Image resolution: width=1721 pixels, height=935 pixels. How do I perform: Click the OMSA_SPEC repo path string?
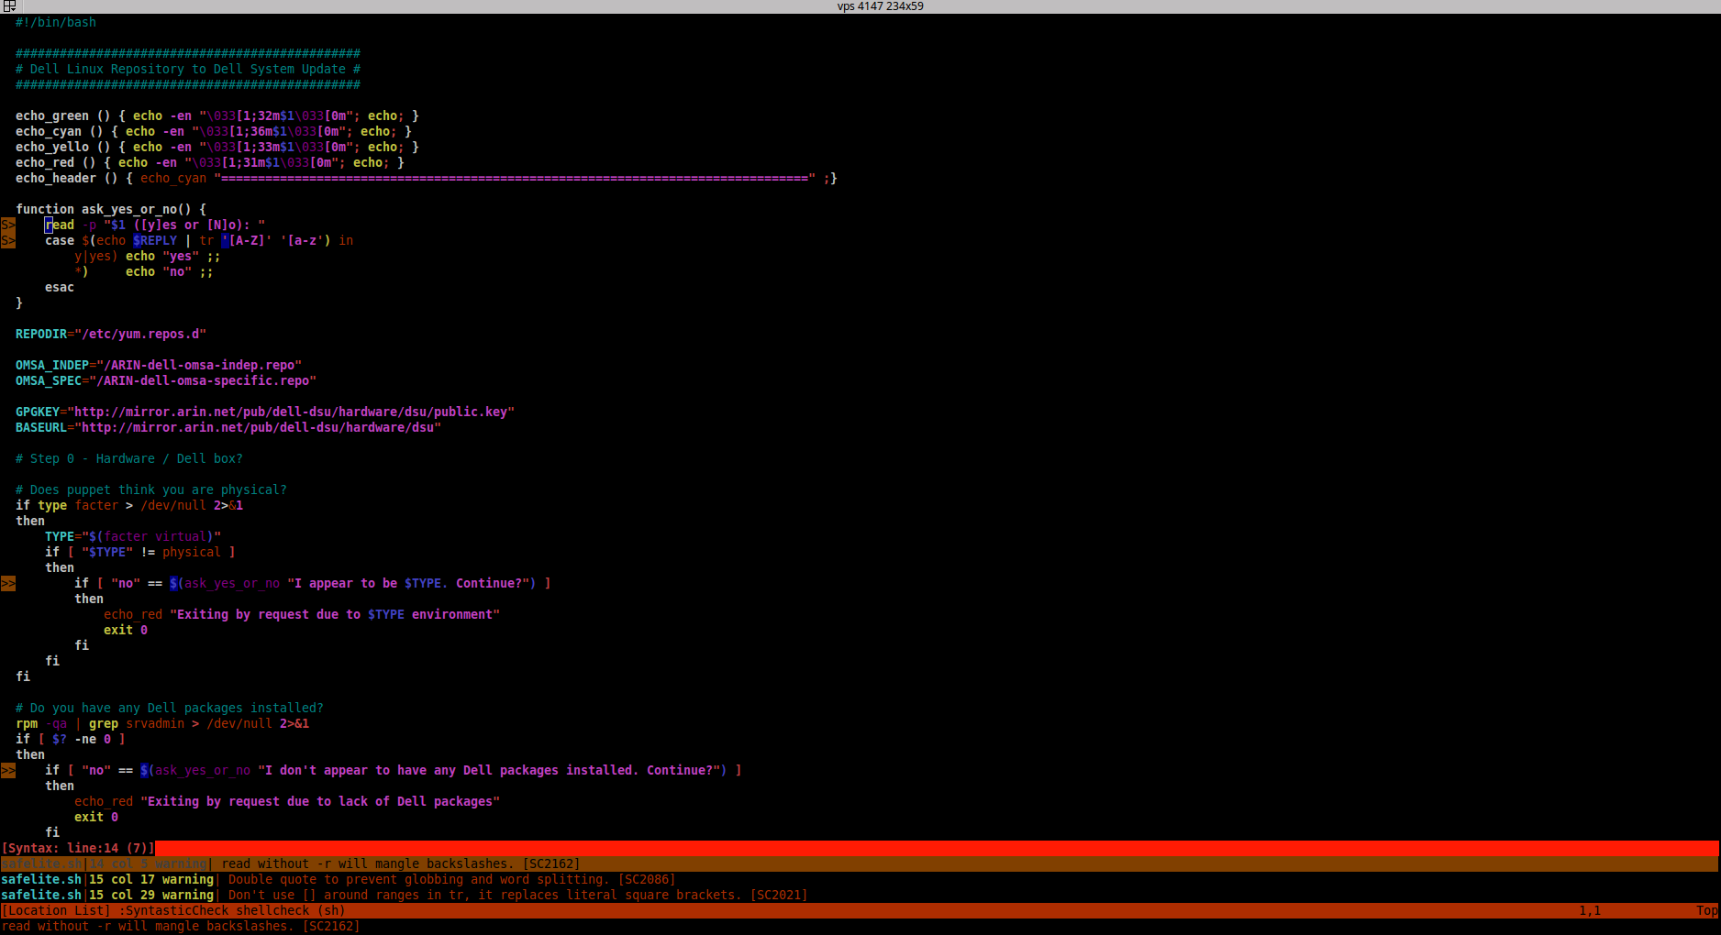point(205,381)
